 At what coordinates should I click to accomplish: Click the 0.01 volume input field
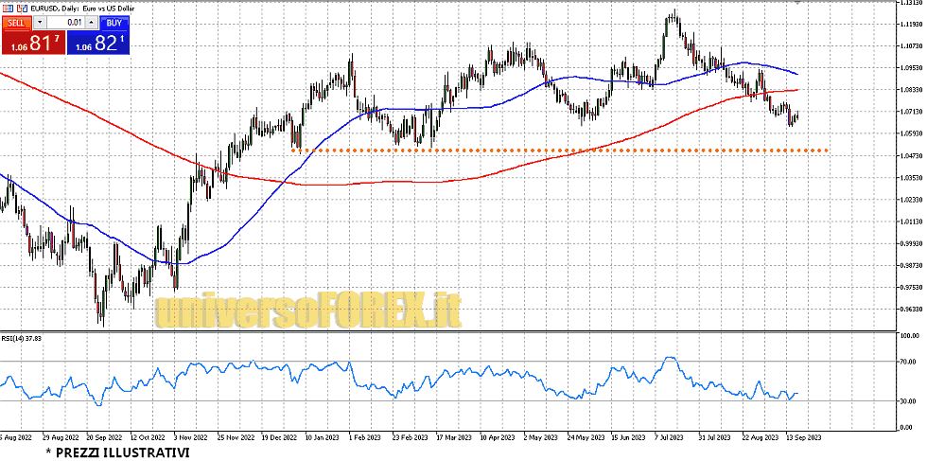pyautogui.click(x=66, y=22)
